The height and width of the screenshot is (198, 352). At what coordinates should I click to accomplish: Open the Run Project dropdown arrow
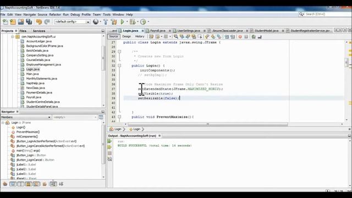127,22
